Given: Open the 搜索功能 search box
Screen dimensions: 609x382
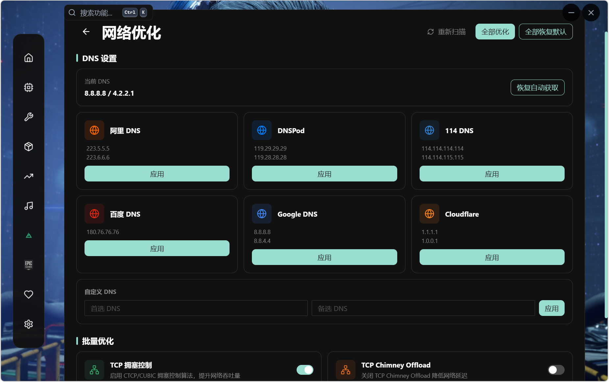Looking at the screenshot, I should click(109, 13).
